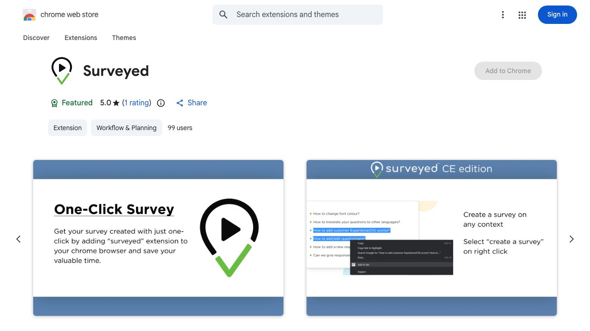
Task: Go to previous screenshot with left arrow
Action: tap(18, 239)
